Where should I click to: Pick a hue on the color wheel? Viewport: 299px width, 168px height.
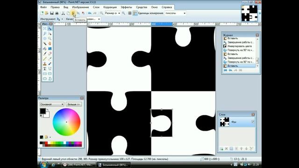[x=66, y=122]
